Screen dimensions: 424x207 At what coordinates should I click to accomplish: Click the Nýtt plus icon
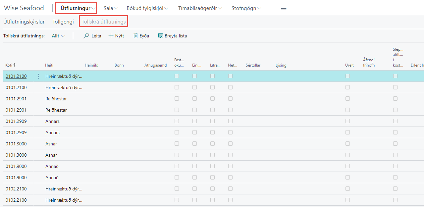[111, 36]
